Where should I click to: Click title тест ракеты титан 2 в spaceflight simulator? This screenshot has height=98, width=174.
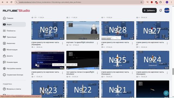(x=80, y=73)
